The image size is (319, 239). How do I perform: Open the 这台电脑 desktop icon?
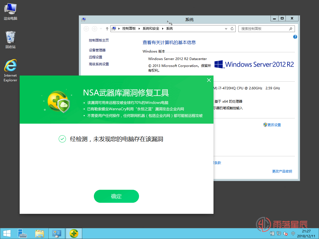pyautogui.click(x=10, y=12)
